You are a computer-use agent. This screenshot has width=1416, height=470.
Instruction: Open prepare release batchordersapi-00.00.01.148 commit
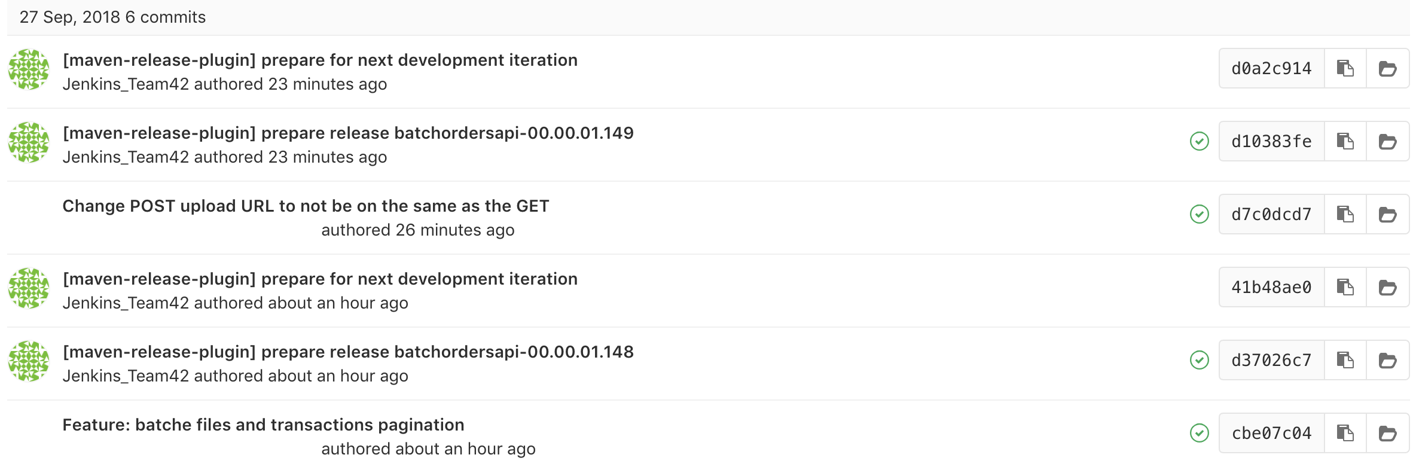click(x=348, y=352)
